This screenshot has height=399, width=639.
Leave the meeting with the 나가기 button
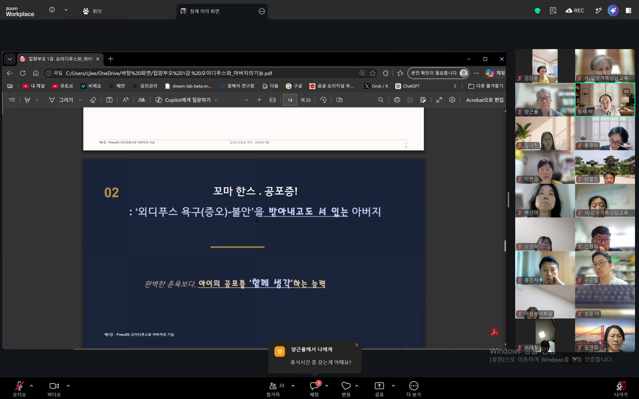click(621, 389)
